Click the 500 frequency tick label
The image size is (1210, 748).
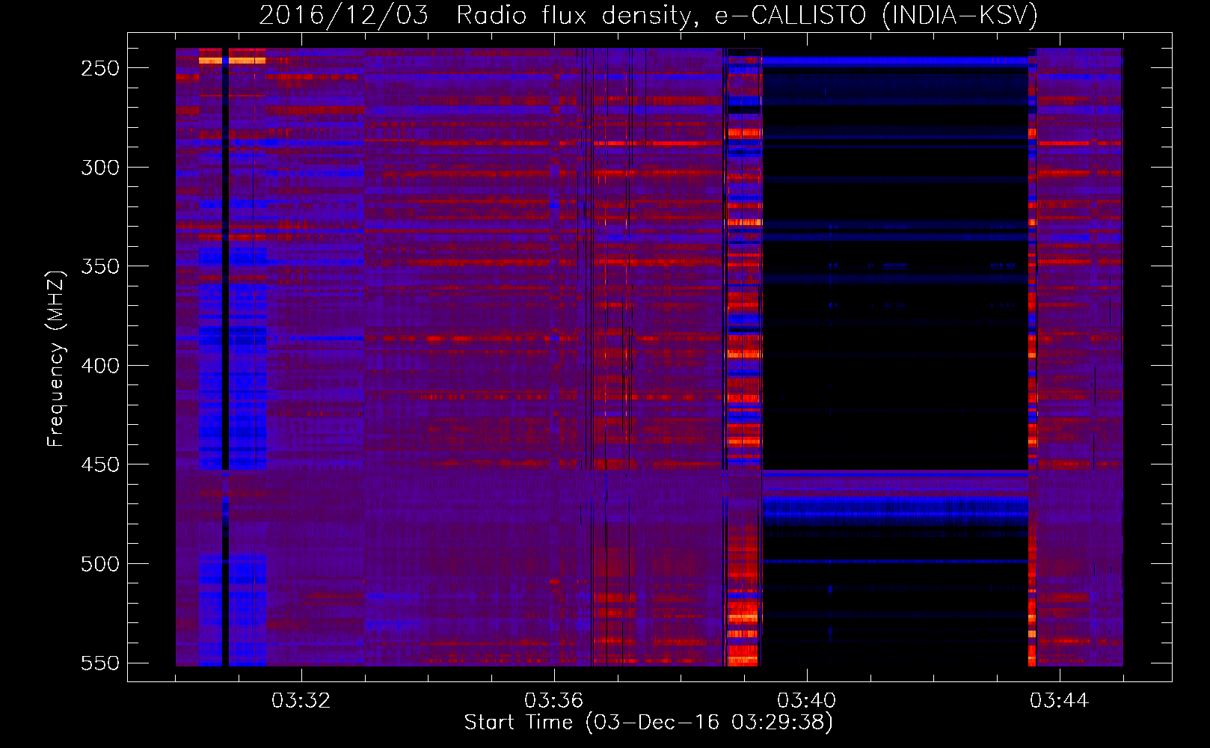pyautogui.click(x=100, y=564)
